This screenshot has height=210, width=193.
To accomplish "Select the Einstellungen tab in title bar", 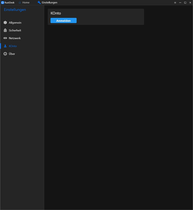I will (x=48, y=3).
